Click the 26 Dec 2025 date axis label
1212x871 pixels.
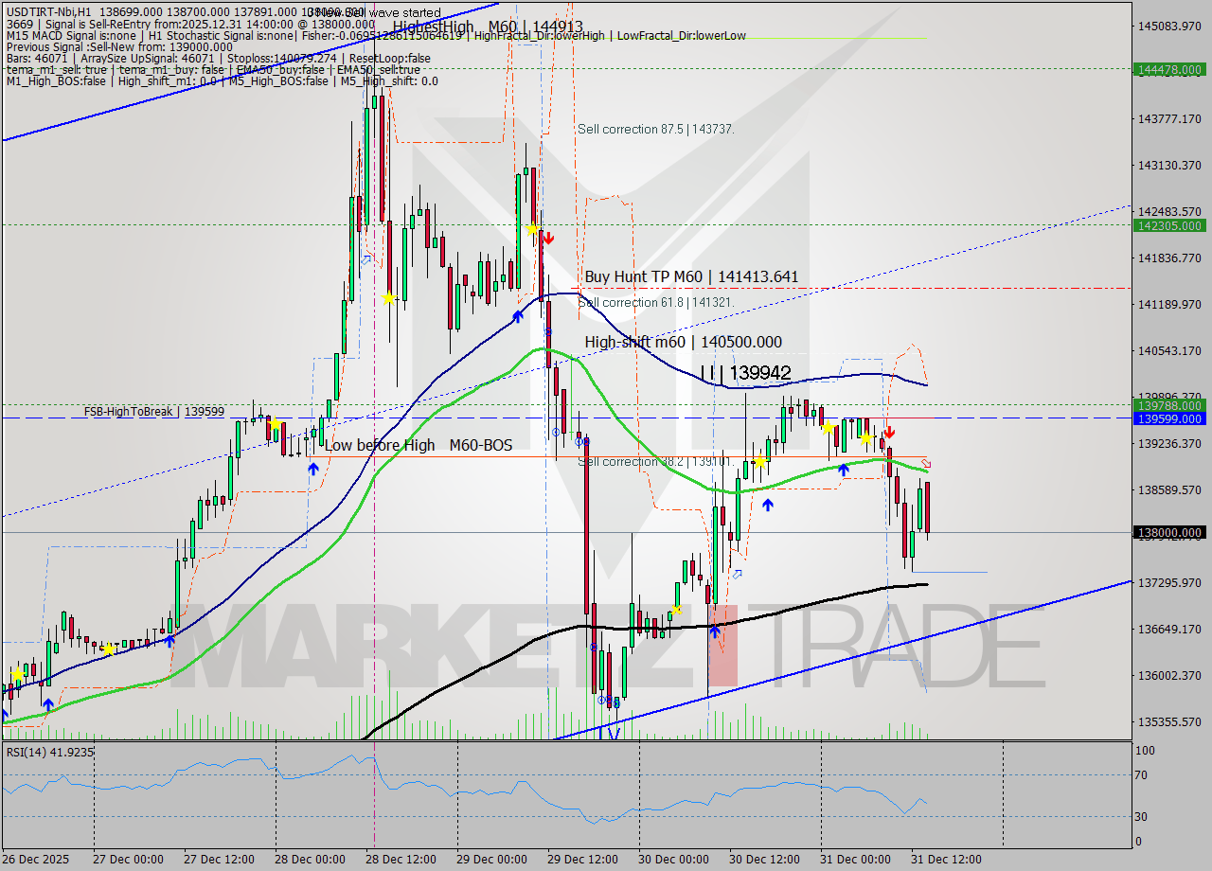[36, 860]
